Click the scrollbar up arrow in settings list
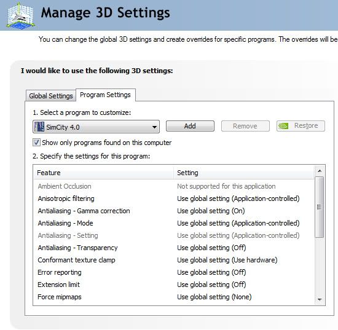338x330 pixels. pos(320,171)
